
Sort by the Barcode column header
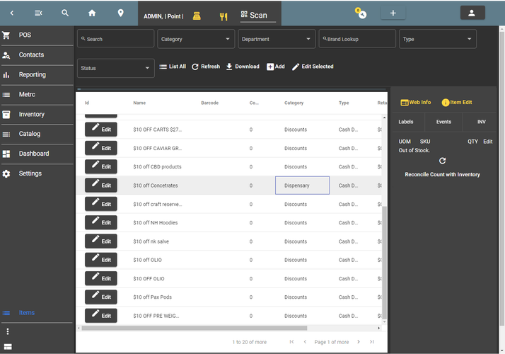click(x=209, y=103)
